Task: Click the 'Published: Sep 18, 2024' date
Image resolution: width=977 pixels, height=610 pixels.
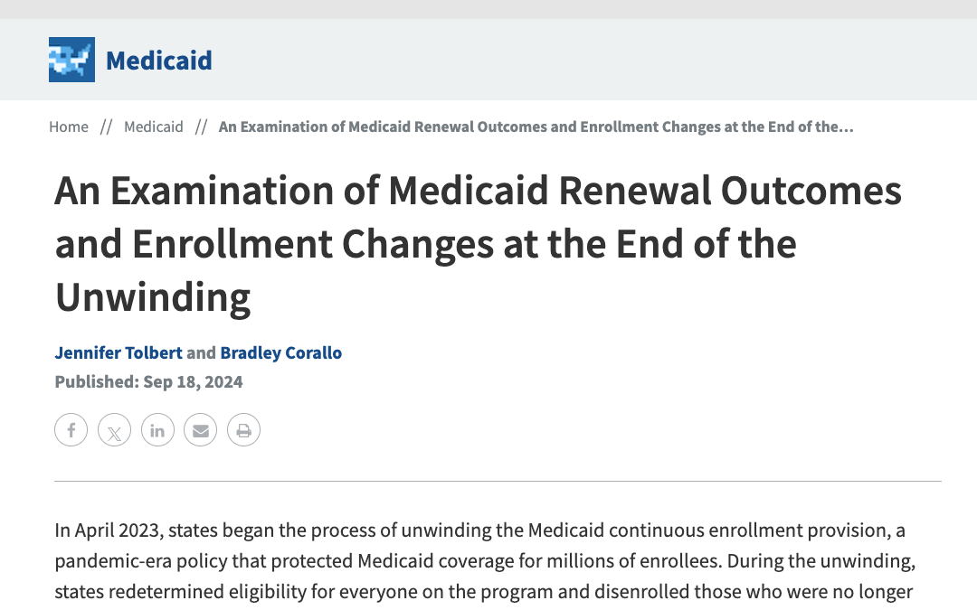Action: click(148, 381)
